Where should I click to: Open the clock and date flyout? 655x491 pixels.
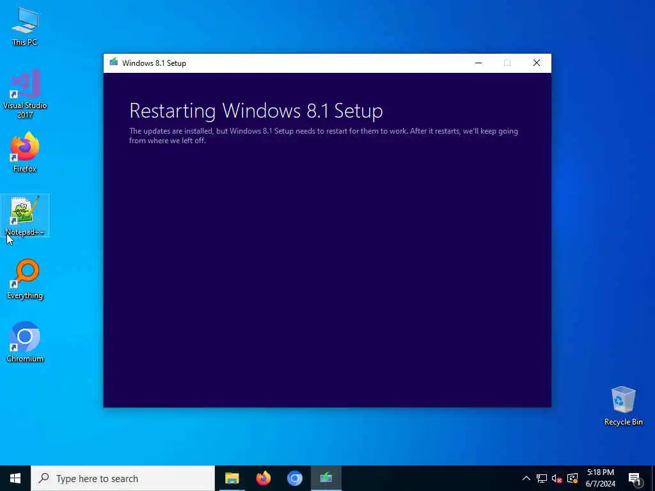pyautogui.click(x=600, y=478)
